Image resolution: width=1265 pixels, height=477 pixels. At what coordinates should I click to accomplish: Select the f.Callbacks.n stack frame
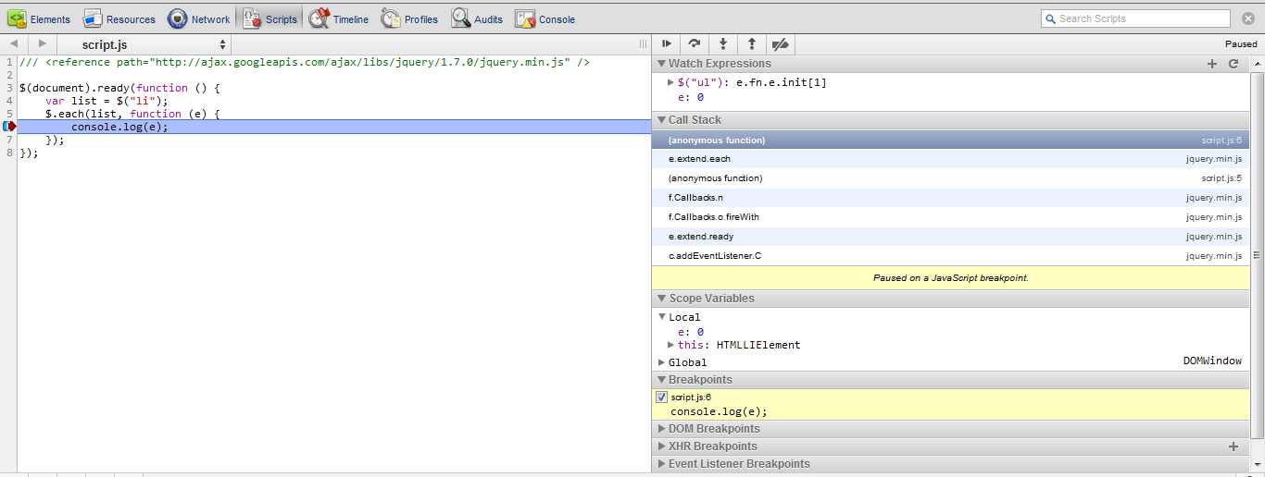(951, 198)
